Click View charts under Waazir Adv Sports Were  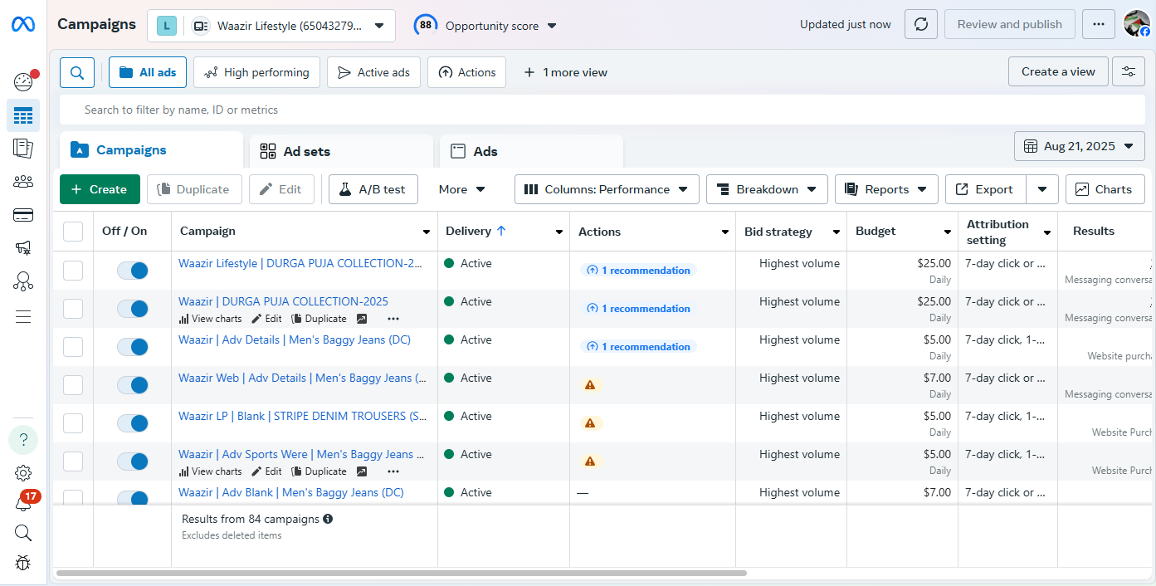(x=210, y=471)
